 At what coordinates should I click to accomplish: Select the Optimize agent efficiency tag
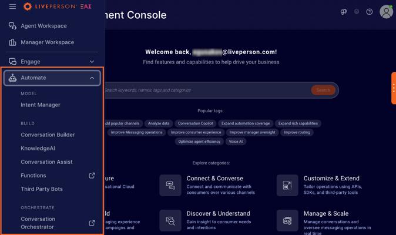coord(199,142)
